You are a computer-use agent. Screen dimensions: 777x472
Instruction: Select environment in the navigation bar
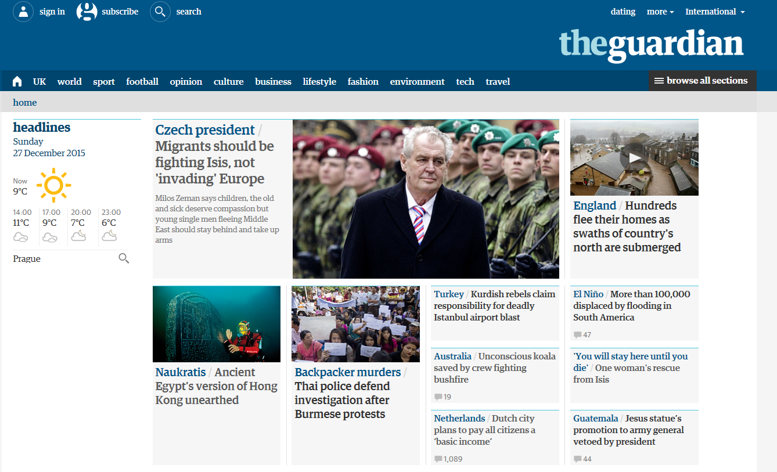click(417, 82)
